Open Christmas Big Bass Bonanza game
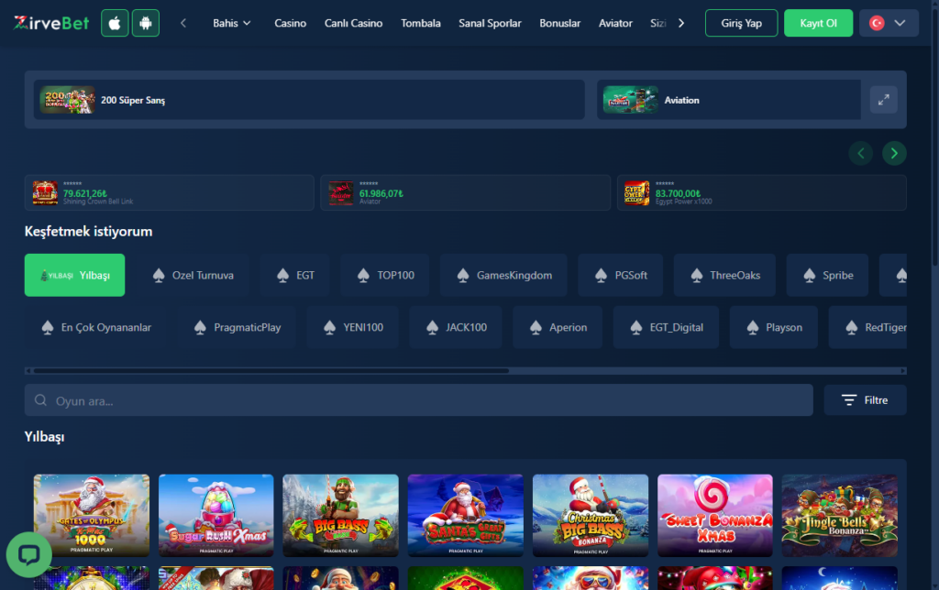The image size is (939, 590). [x=591, y=515]
